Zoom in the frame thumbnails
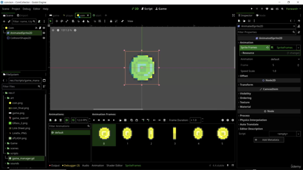 click(232, 120)
